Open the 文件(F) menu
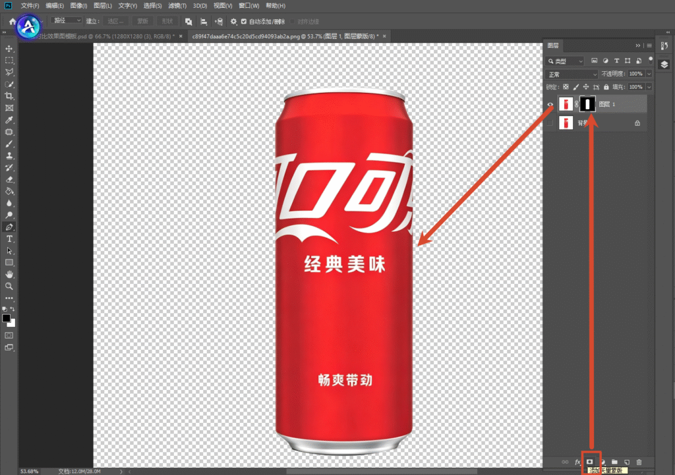The width and height of the screenshot is (675, 475). coord(30,5)
